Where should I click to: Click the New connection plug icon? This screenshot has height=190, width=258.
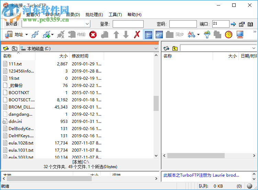(47, 35)
